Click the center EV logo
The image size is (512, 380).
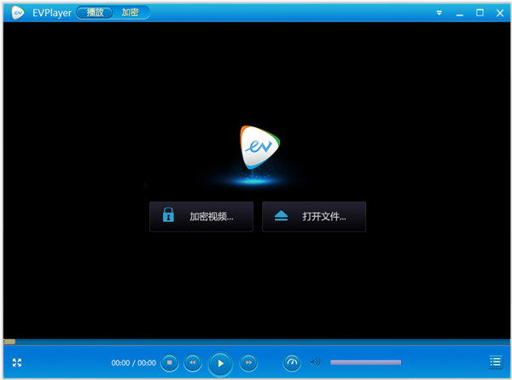coord(259,148)
